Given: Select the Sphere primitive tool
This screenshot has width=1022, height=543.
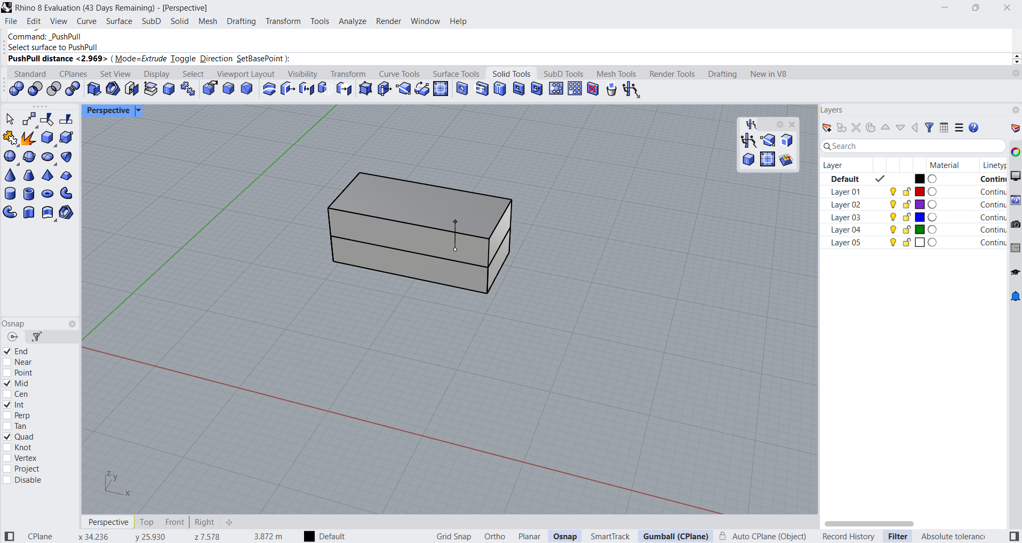Looking at the screenshot, I should point(10,156).
